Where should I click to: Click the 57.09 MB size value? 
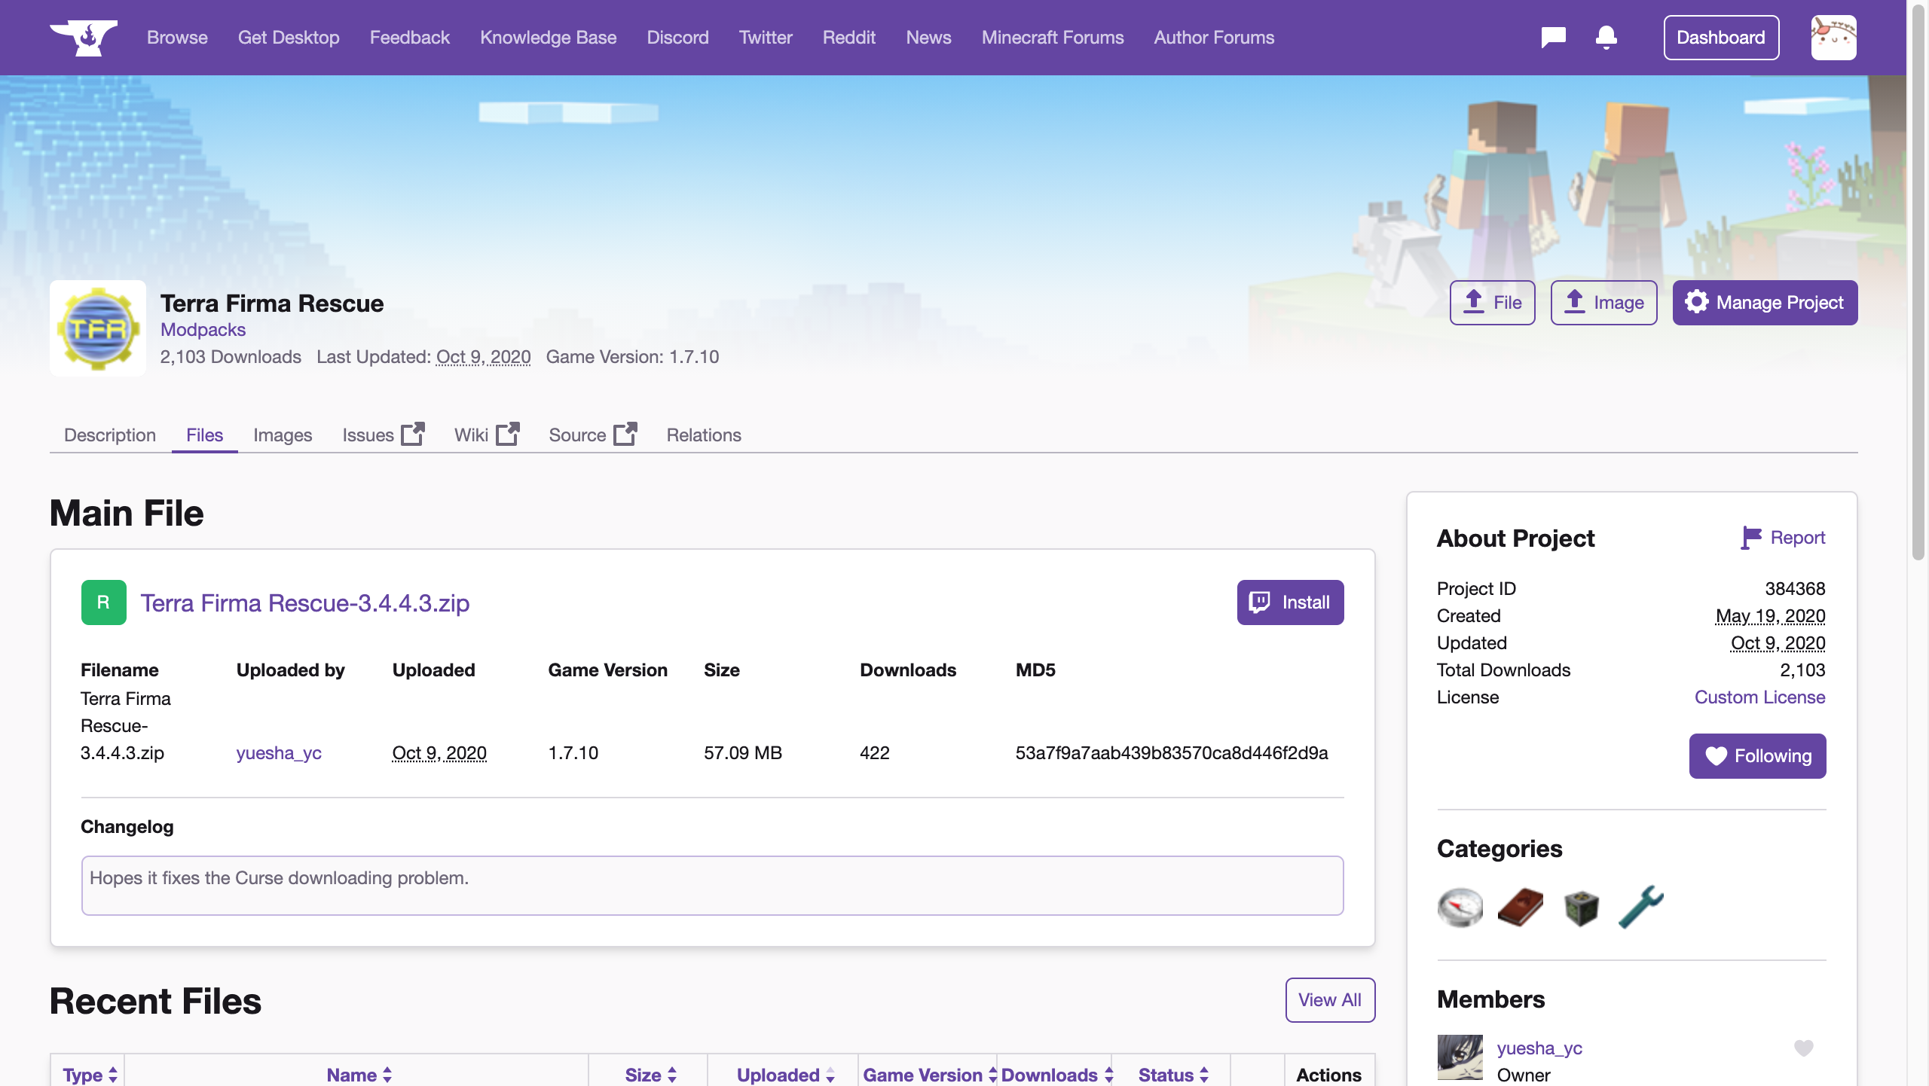point(742,753)
